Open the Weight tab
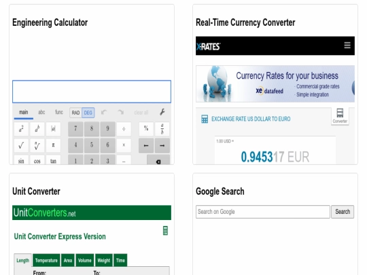 tap(104, 260)
